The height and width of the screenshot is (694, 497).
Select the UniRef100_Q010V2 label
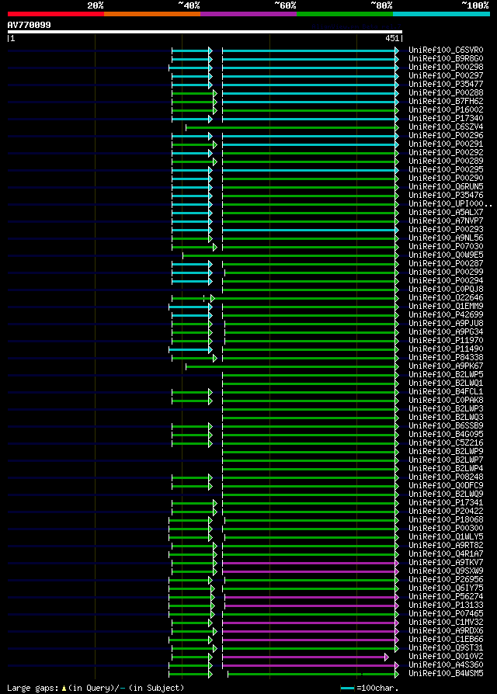(446, 657)
